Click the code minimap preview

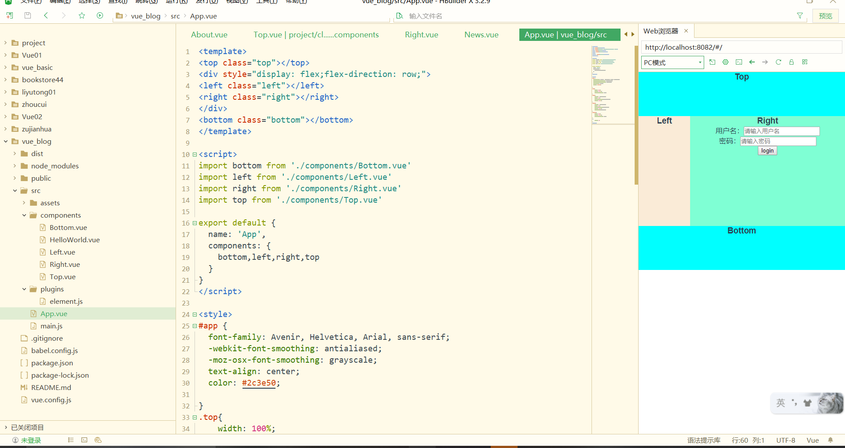[x=612, y=84]
